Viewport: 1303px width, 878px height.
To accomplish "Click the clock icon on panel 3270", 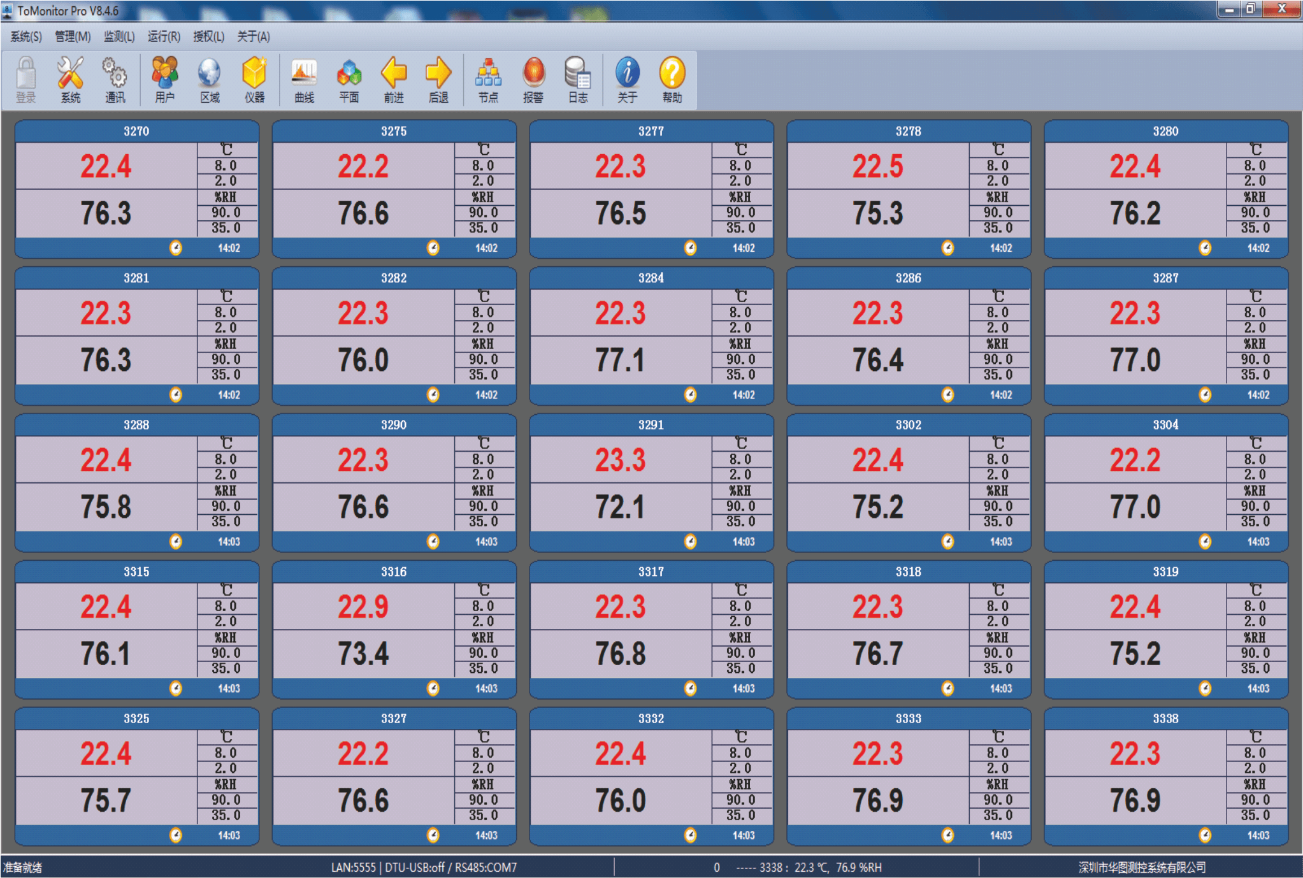I will pos(176,248).
